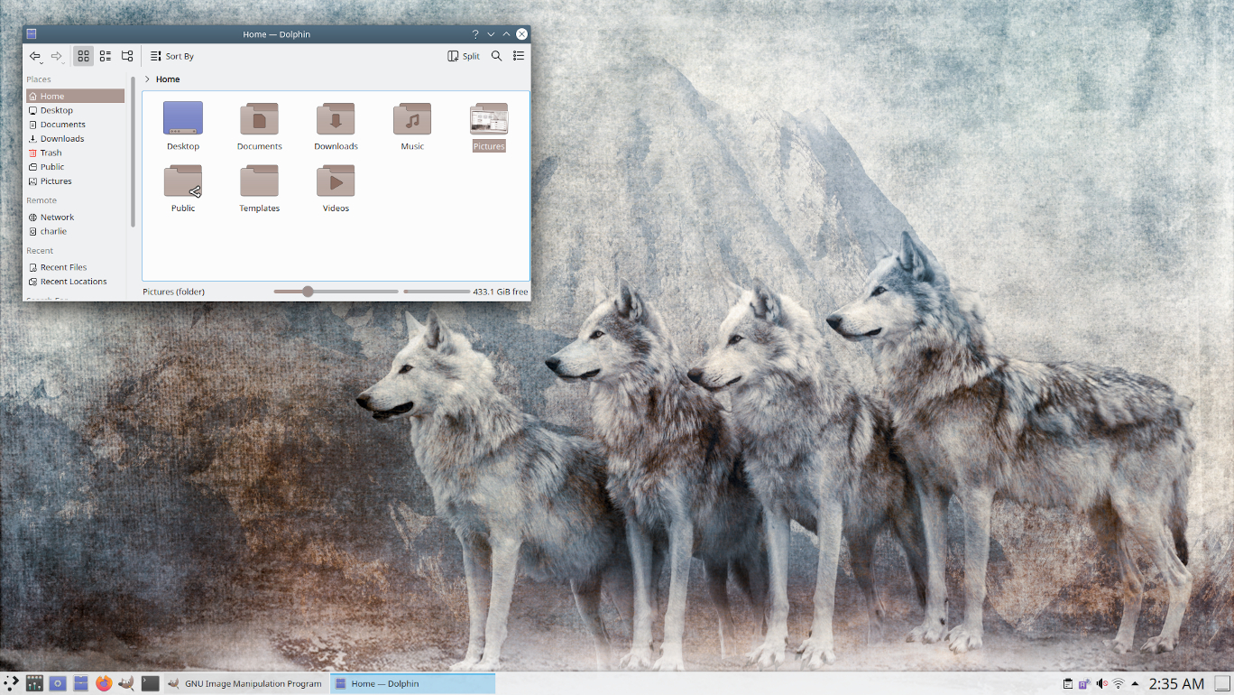Click the 433.1 GiB free space bar
The height and width of the screenshot is (695, 1234).
(x=436, y=292)
